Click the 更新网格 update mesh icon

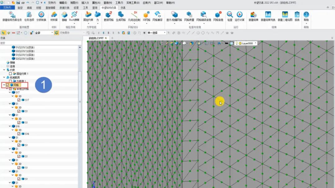tap(109, 16)
